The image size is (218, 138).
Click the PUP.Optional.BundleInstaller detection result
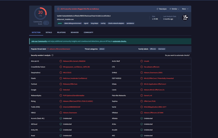[74, 96]
